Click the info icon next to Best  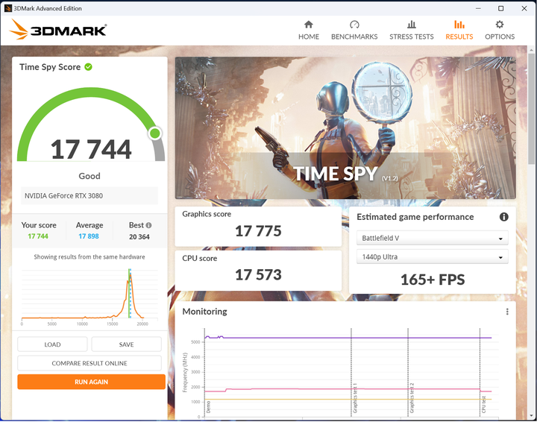148,225
